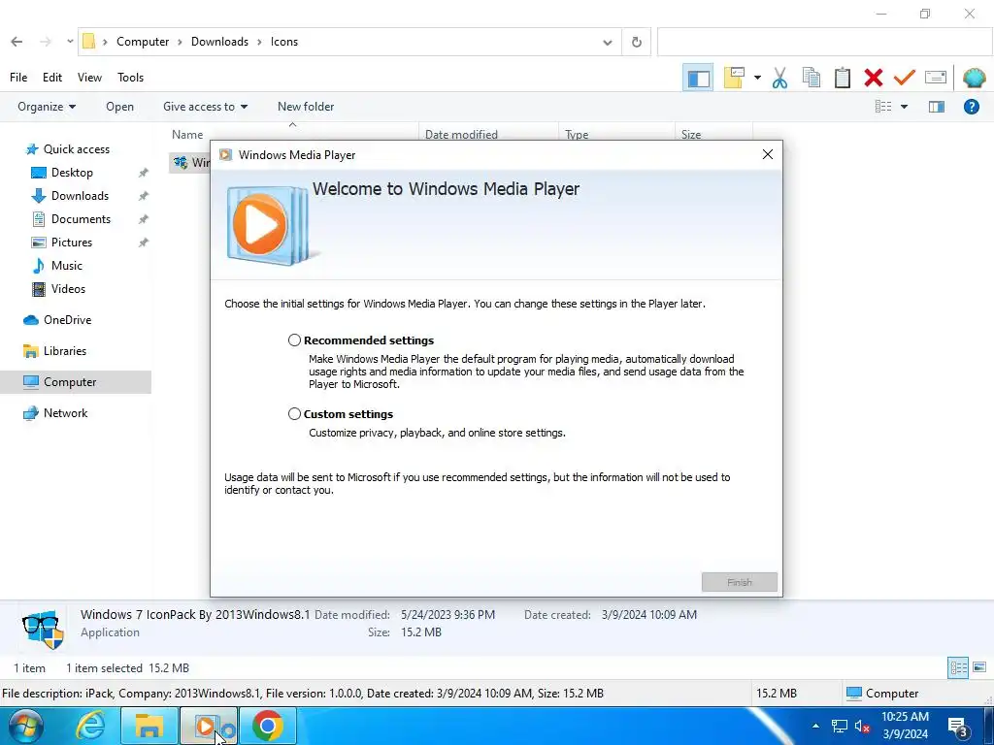Open Pictures in the sidebar

[72, 243]
